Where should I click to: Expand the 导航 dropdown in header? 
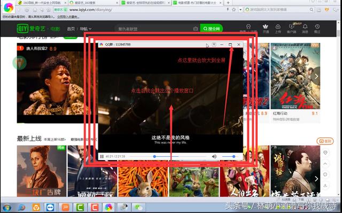click(85, 29)
